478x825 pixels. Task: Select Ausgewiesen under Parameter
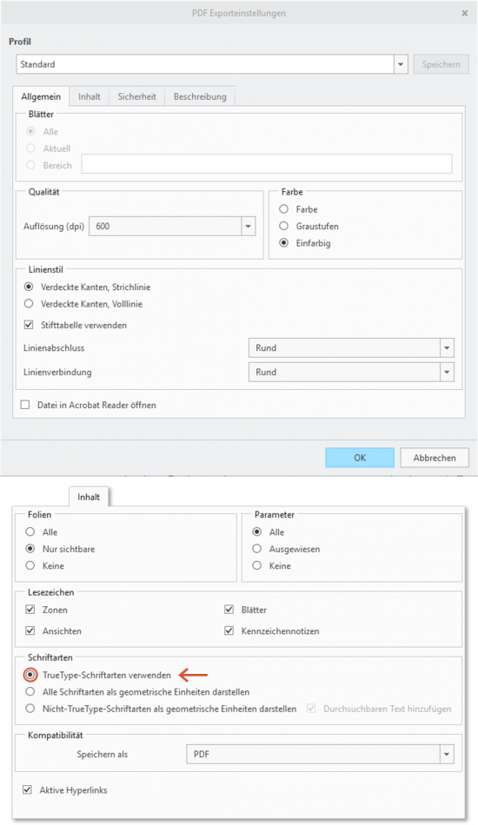click(x=257, y=549)
